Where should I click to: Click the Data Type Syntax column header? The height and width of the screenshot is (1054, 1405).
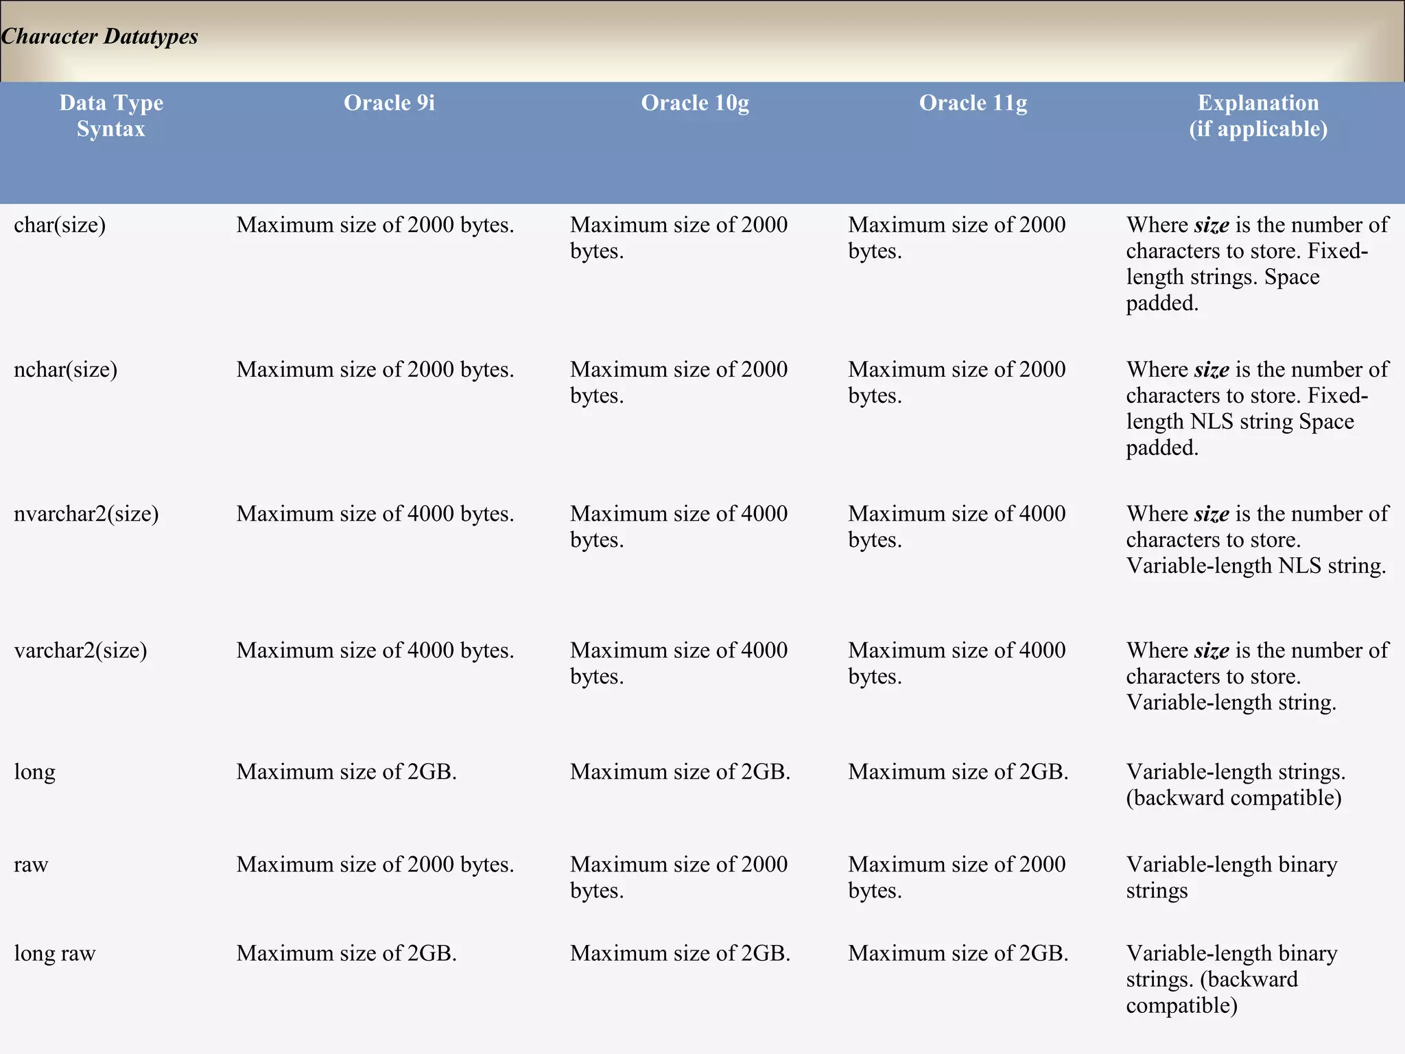click(111, 116)
